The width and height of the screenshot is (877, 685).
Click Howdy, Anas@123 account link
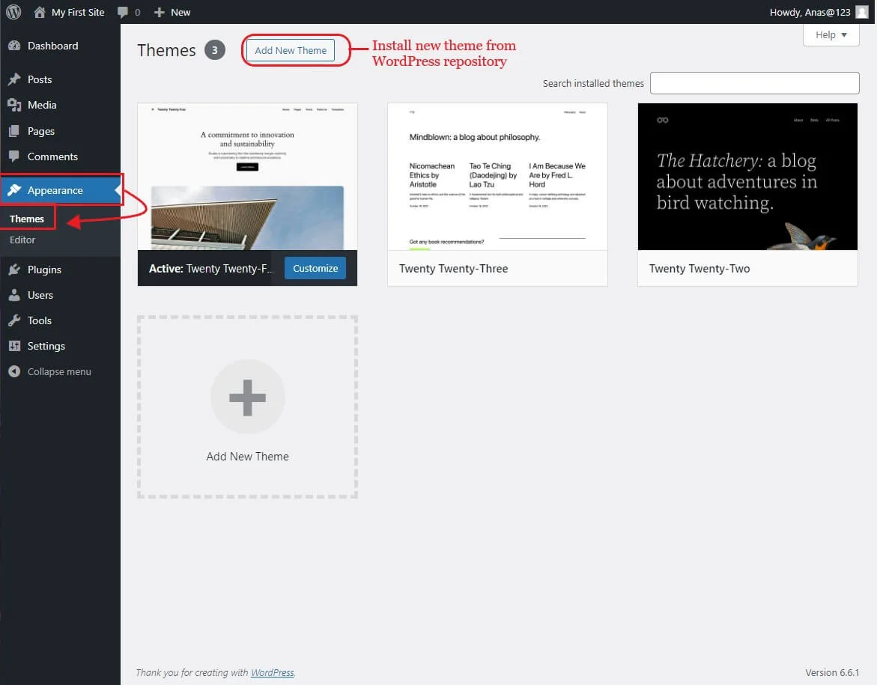810,12
